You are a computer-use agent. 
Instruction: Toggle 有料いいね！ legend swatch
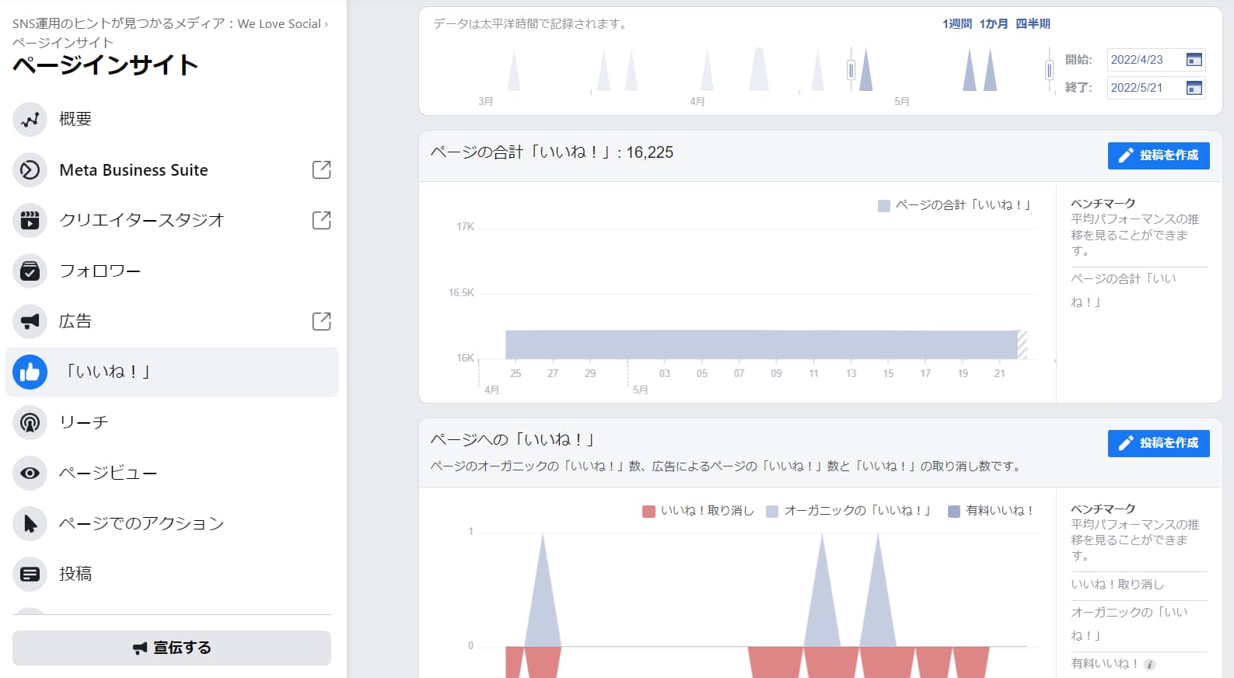click(x=954, y=512)
